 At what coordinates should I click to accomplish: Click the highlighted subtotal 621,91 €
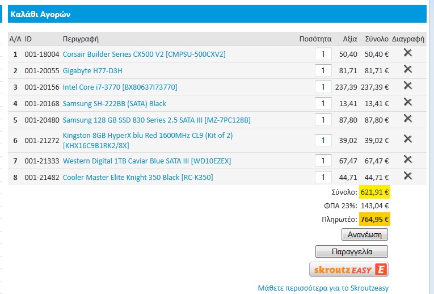coord(374,192)
